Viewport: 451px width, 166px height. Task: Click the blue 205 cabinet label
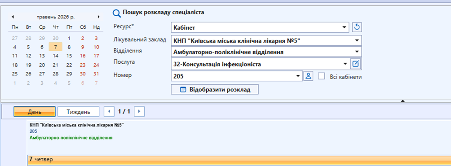[x=33, y=131]
